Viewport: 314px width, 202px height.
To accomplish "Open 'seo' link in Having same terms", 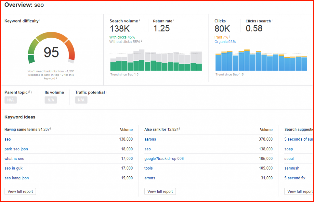I will point(8,139).
